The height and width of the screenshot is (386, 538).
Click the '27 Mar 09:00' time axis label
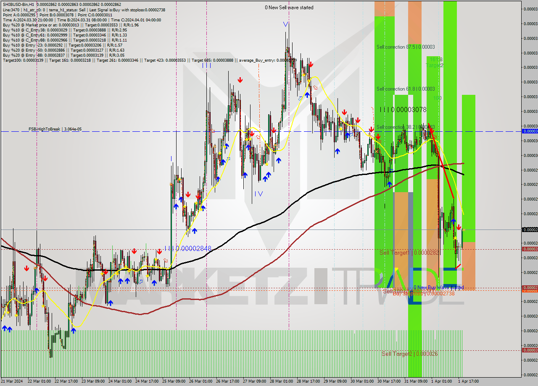[x=254, y=381]
